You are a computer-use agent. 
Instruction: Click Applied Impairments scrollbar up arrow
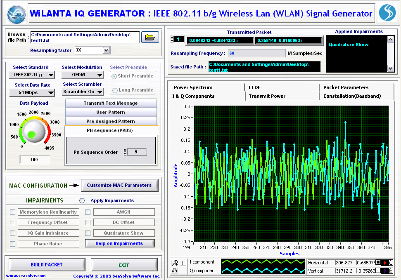(391, 39)
